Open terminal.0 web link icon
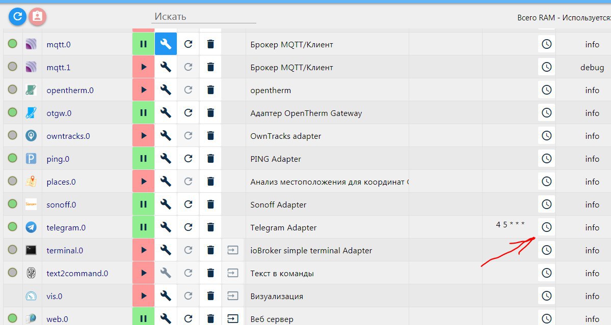The width and height of the screenshot is (611, 325). 233,250
